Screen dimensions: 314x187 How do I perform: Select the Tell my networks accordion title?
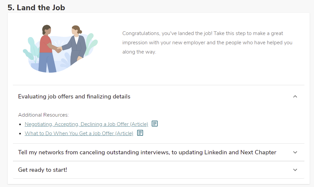147,152
